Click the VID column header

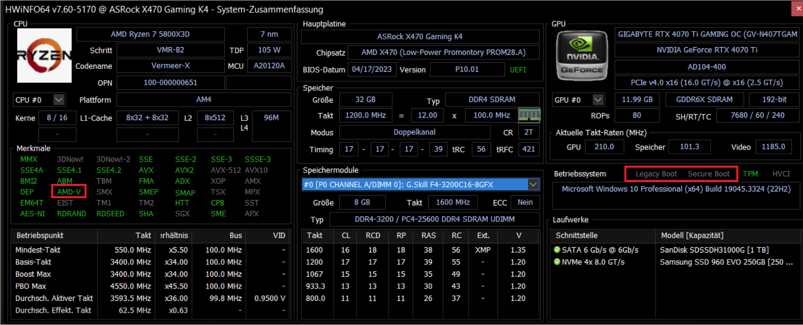click(x=269, y=235)
